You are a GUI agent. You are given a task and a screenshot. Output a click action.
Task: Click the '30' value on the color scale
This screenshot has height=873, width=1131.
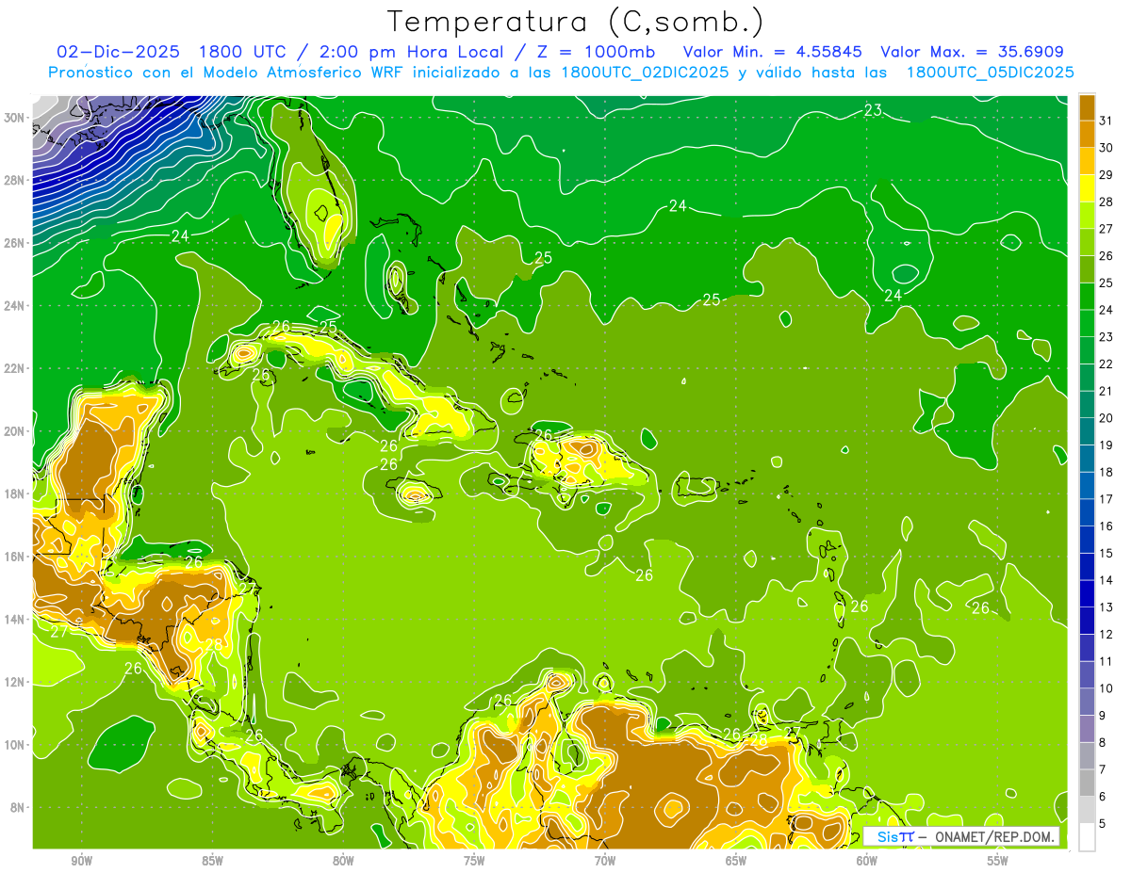pyautogui.click(x=1106, y=148)
